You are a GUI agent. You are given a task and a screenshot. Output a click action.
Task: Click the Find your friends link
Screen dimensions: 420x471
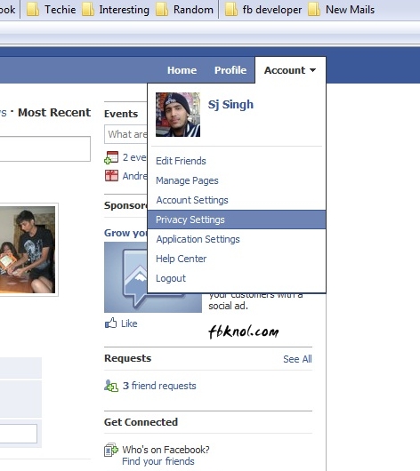[x=158, y=461]
